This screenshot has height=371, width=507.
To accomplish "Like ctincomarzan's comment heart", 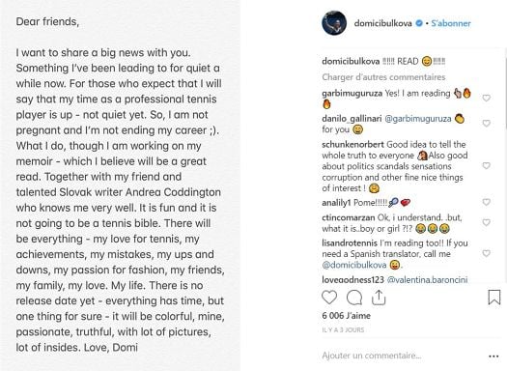I will coord(487,222).
